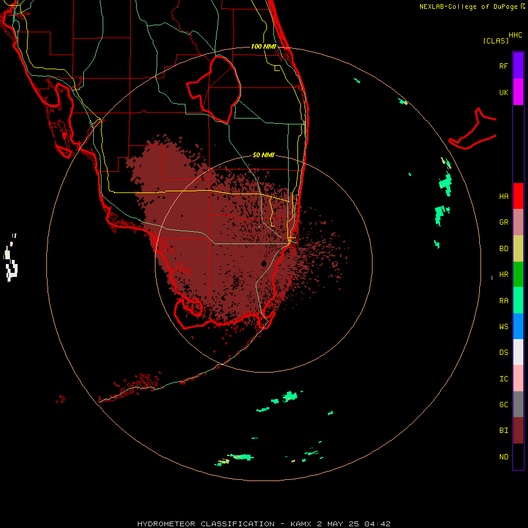
Task: Select the GC gray legend swatch
Action: pos(518,404)
